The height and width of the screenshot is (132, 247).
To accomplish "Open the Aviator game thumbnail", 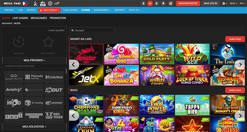I will pyautogui.click(x=86, y=54).
